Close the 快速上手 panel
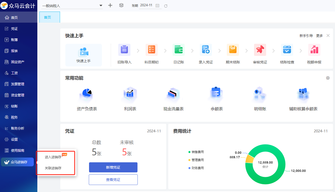The image size is (335, 192). tap(328, 35)
